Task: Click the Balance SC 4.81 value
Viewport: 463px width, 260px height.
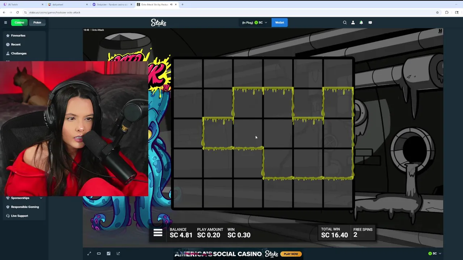Action: (x=181, y=235)
